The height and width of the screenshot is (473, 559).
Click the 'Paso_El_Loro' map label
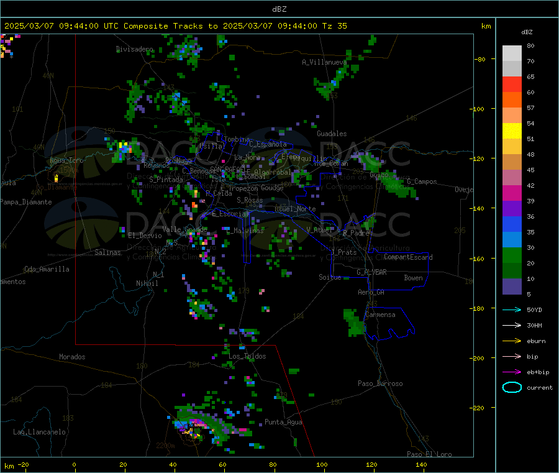pyautogui.click(x=429, y=454)
